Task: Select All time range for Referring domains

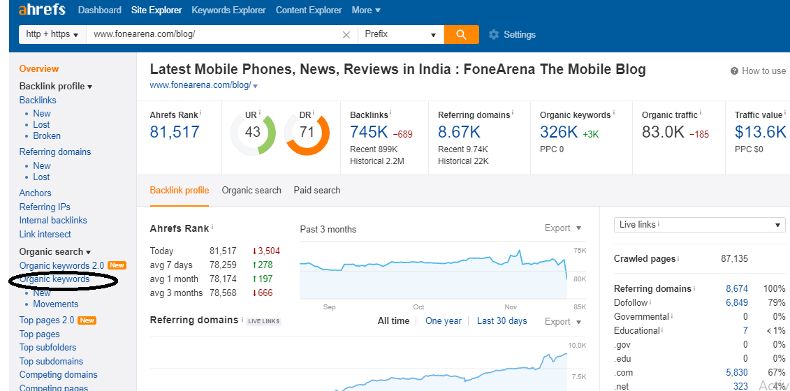Action: pos(393,321)
